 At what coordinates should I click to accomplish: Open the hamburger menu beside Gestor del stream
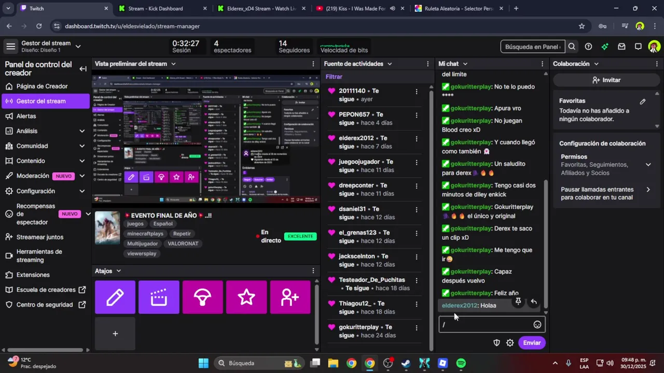10,47
